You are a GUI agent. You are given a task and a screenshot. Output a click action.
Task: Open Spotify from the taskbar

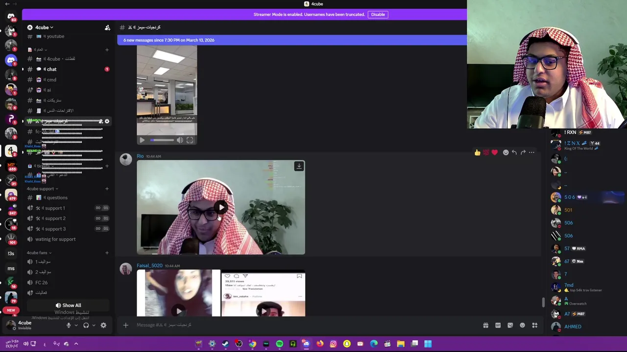pyautogui.click(x=279, y=344)
